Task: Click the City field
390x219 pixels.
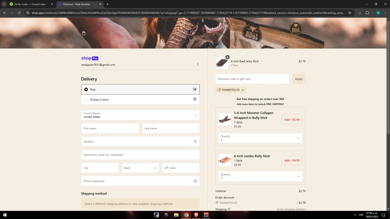Action: click(x=100, y=168)
